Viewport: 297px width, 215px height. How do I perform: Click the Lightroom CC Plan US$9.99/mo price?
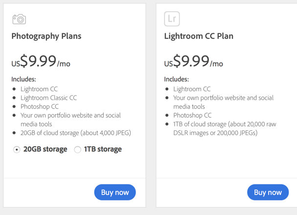[194, 61]
